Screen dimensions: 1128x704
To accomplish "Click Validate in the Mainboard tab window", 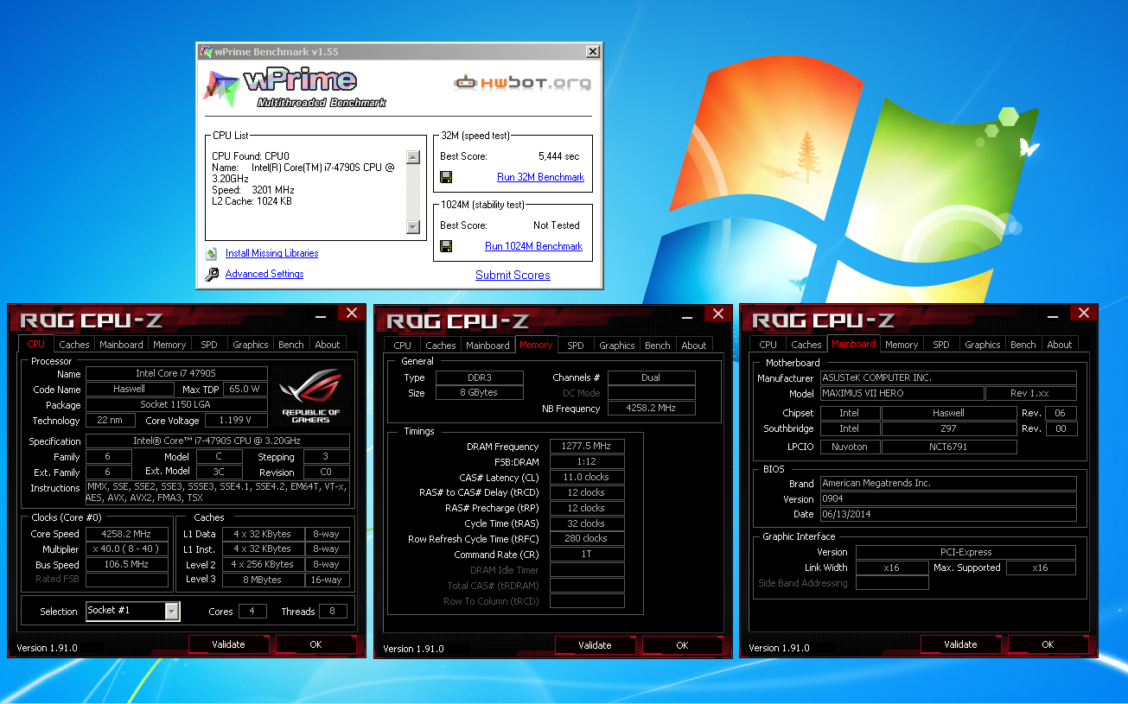I will click(960, 644).
